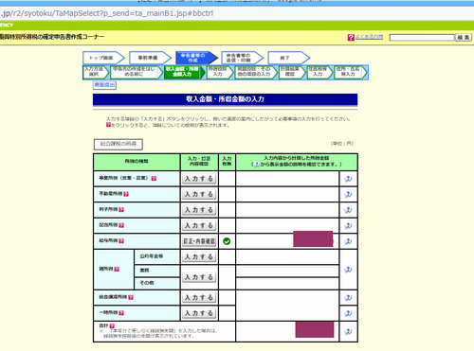The image size is (474, 351).
Task: Open help icon next to 総合譲渡所得
Action: point(131,297)
